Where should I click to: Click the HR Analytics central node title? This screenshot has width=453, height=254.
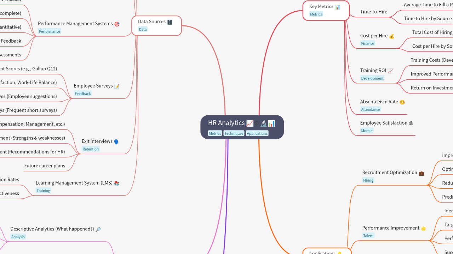pyautogui.click(x=226, y=123)
